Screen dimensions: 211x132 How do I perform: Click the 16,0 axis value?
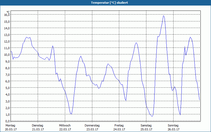pyautogui.click(x=7, y=15)
